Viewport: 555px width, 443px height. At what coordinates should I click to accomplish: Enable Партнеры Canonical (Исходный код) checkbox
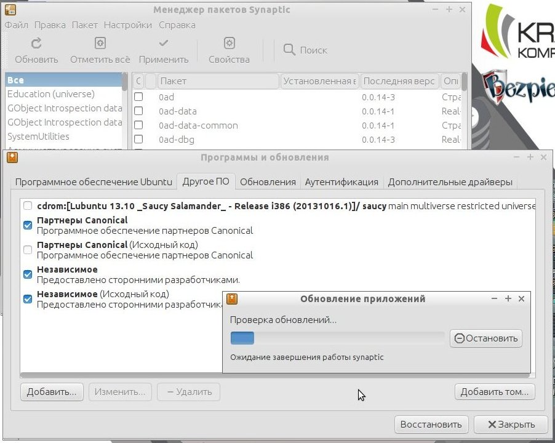coord(28,250)
